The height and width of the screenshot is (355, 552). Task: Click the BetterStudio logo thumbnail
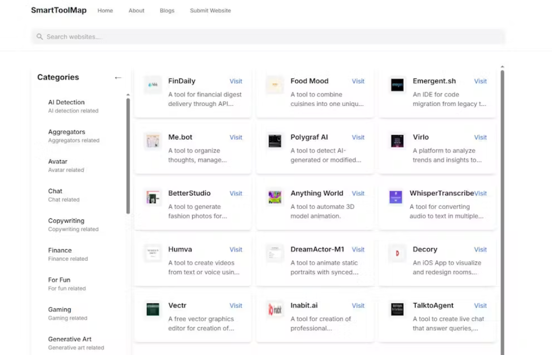point(153,197)
